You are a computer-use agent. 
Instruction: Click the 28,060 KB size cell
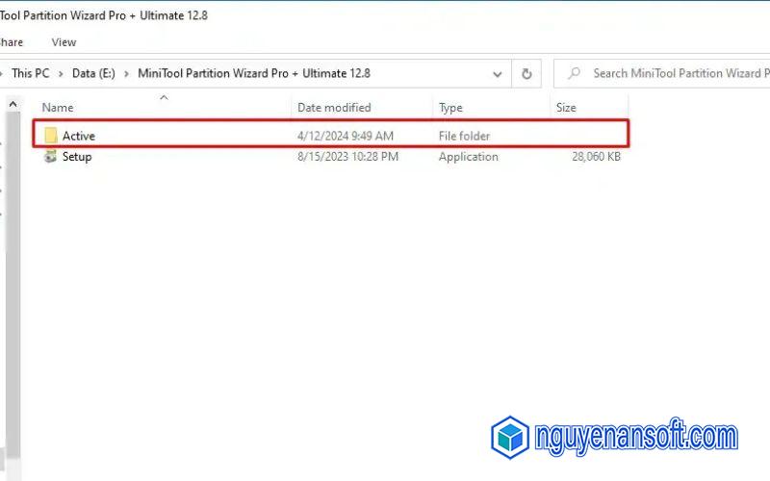[596, 157]
